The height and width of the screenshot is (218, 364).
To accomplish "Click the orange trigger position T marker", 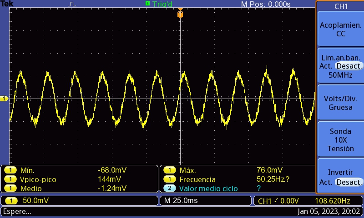I will [x=180, y=14].
